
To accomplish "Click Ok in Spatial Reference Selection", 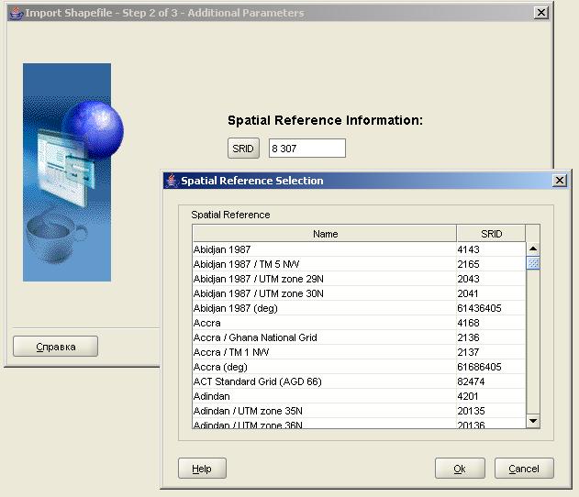I will 460,469.
